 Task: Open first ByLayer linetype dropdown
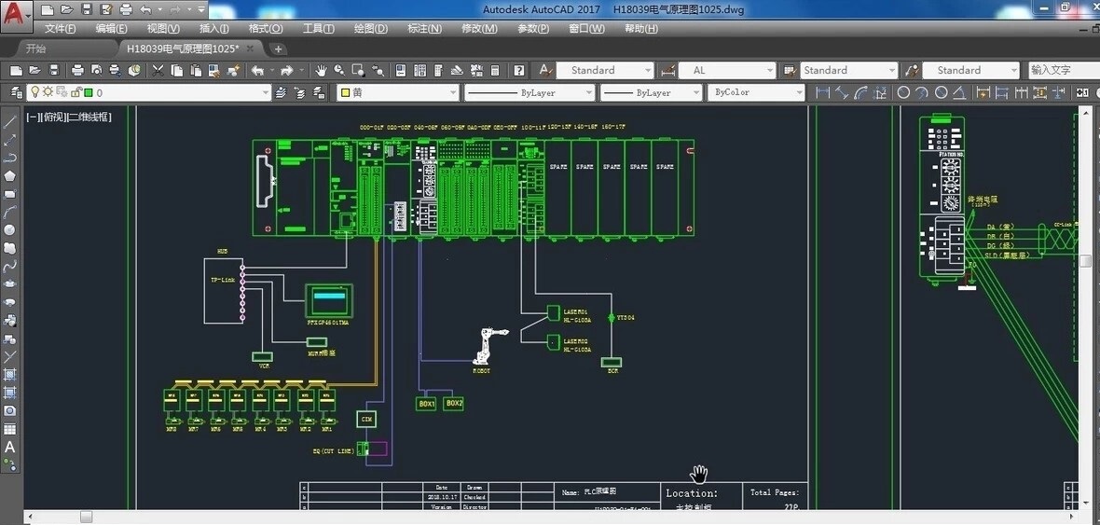coord(529,92)
